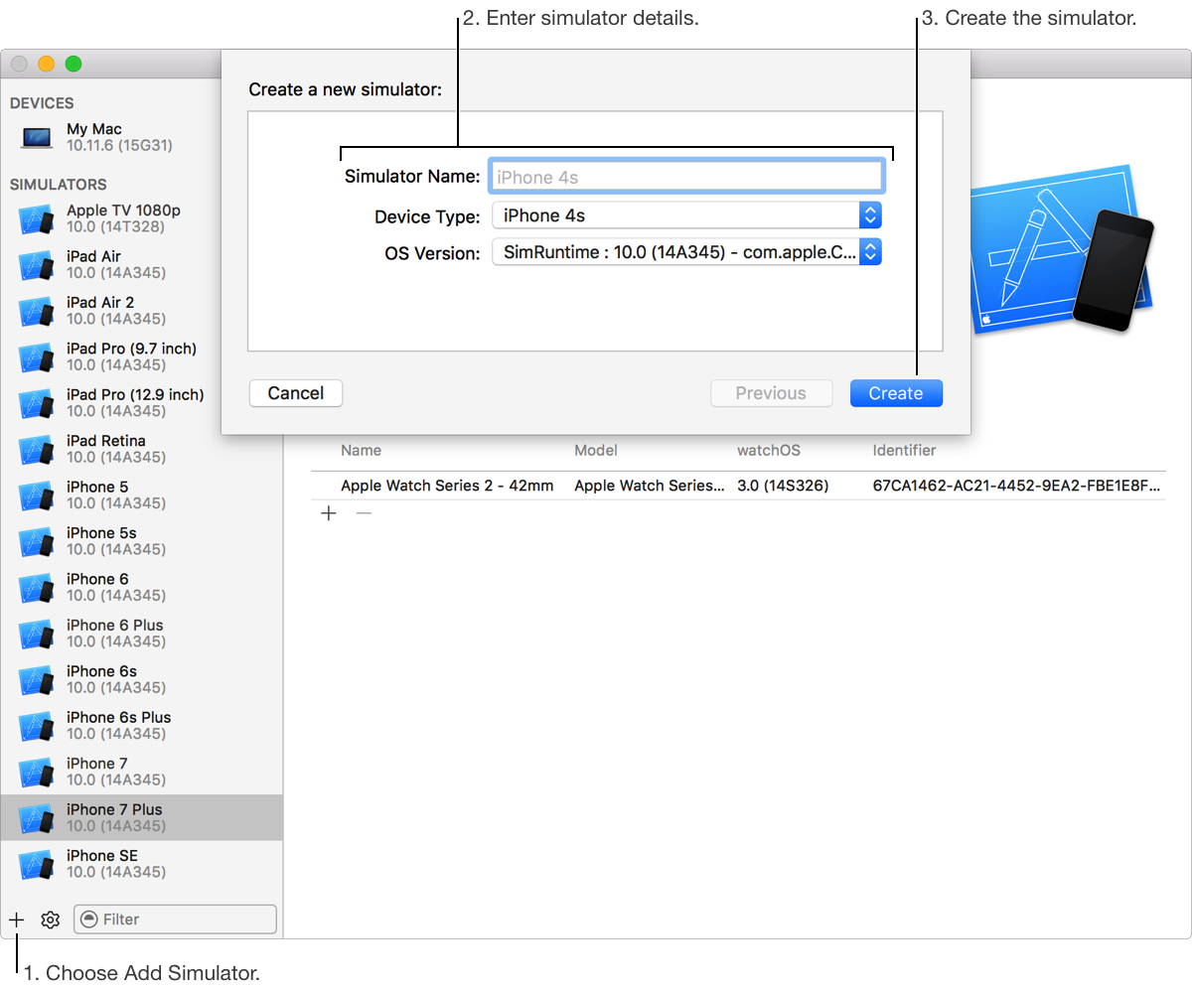Click the yellow minimize window button

(46, 65)
